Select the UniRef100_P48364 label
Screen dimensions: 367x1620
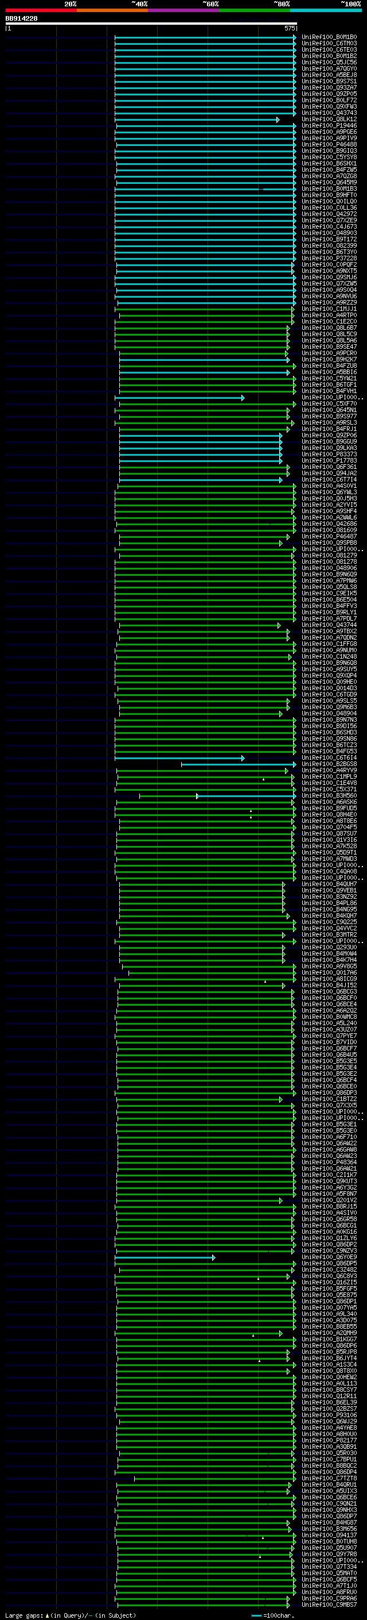[329, 1163]
